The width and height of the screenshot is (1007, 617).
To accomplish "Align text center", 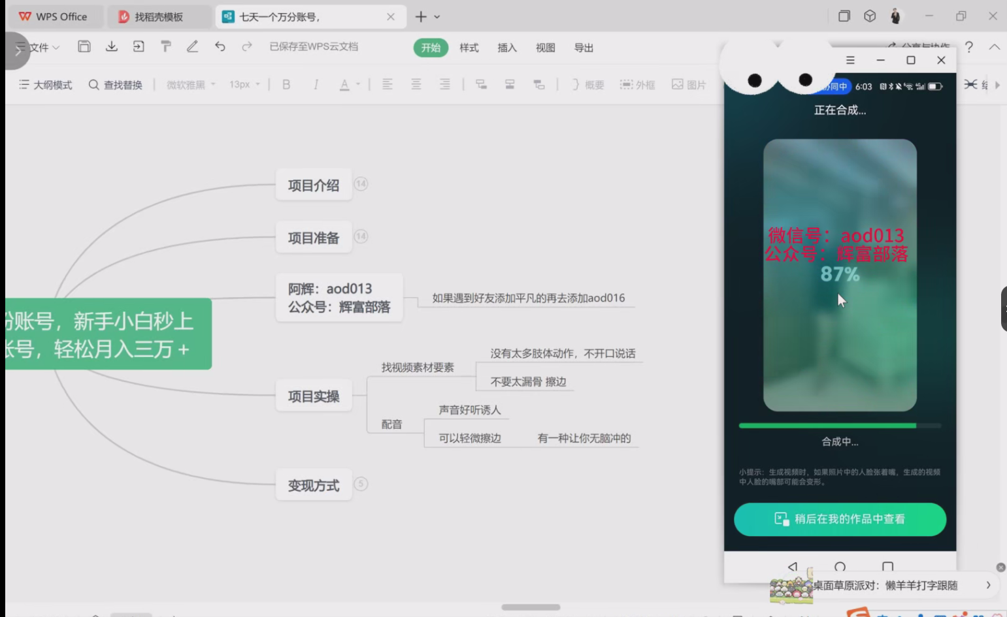I will [x=416, y=84].
